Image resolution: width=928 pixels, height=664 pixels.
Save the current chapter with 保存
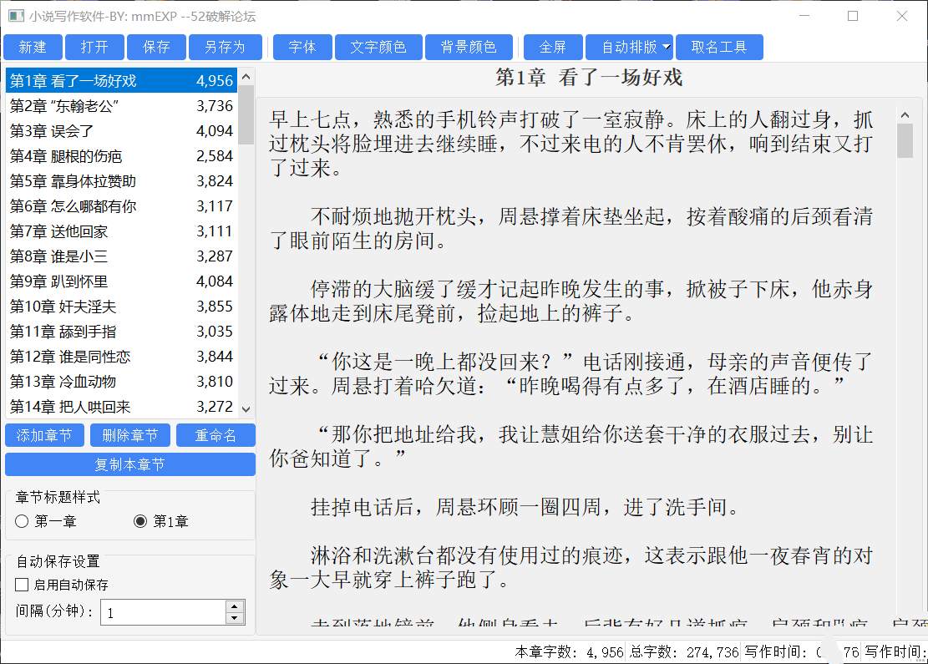[157, 48]
